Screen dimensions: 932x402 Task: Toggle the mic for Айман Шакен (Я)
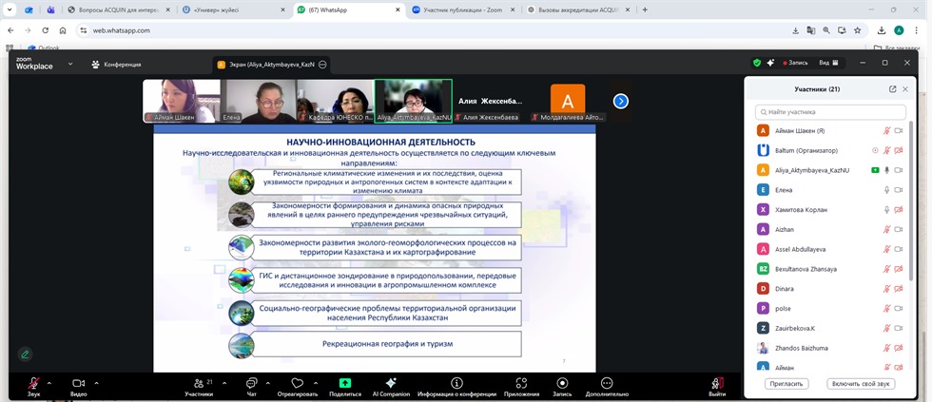886,130
